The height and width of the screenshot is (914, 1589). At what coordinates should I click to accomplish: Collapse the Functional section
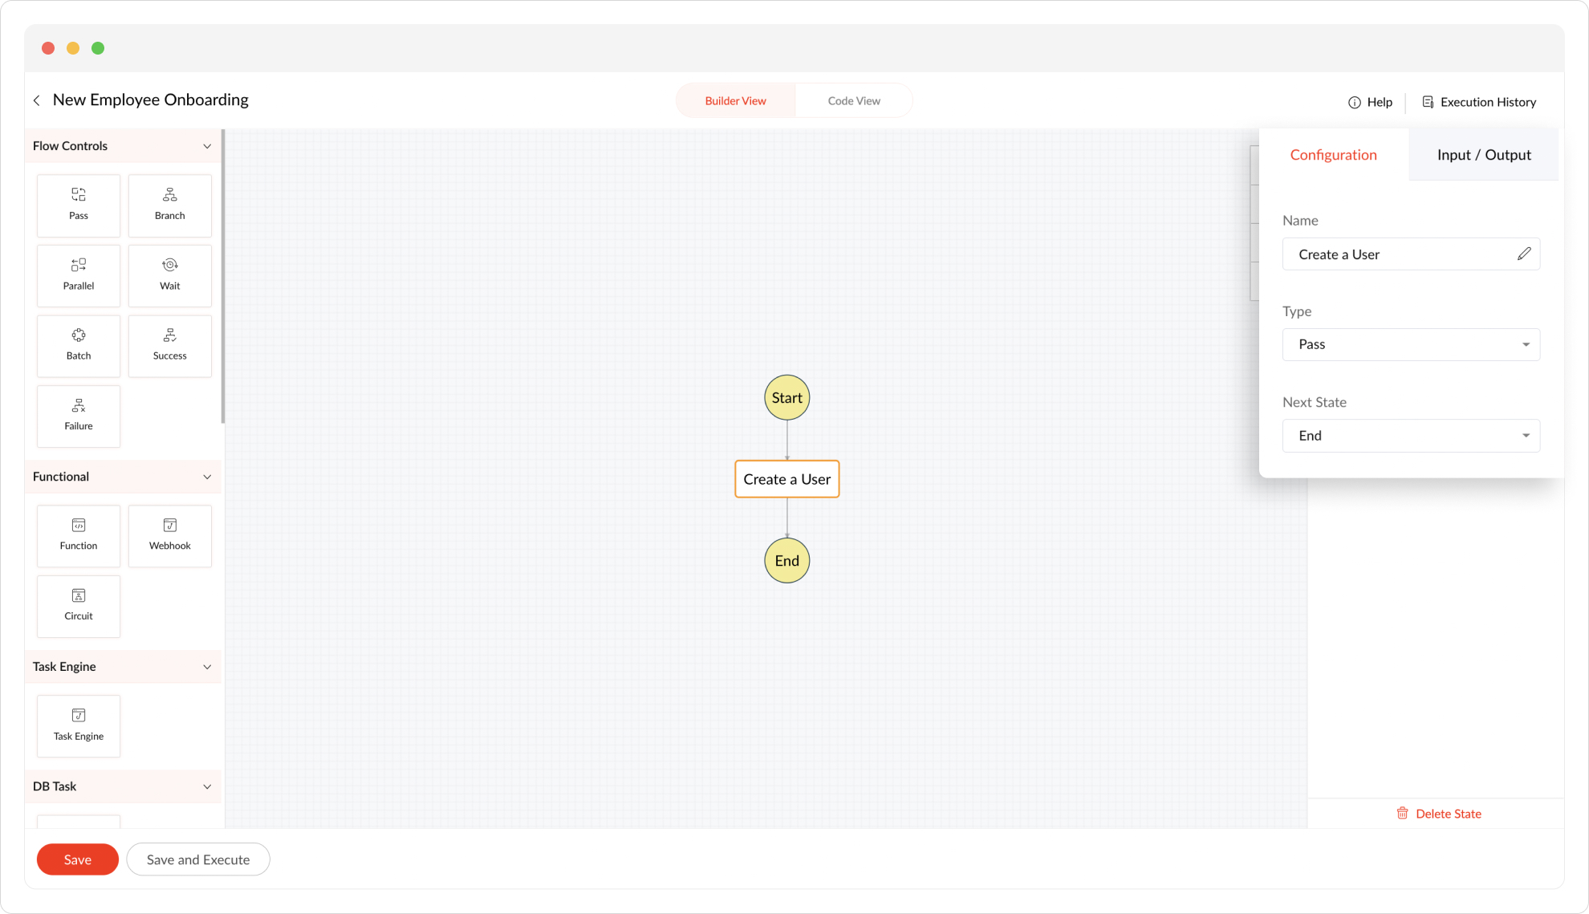click(x=207, y=477)
